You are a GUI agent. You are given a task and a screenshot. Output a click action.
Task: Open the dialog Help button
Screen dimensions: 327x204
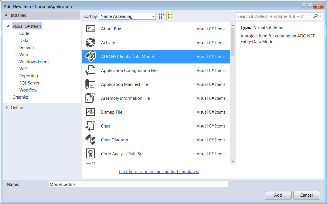coord(307,6)
